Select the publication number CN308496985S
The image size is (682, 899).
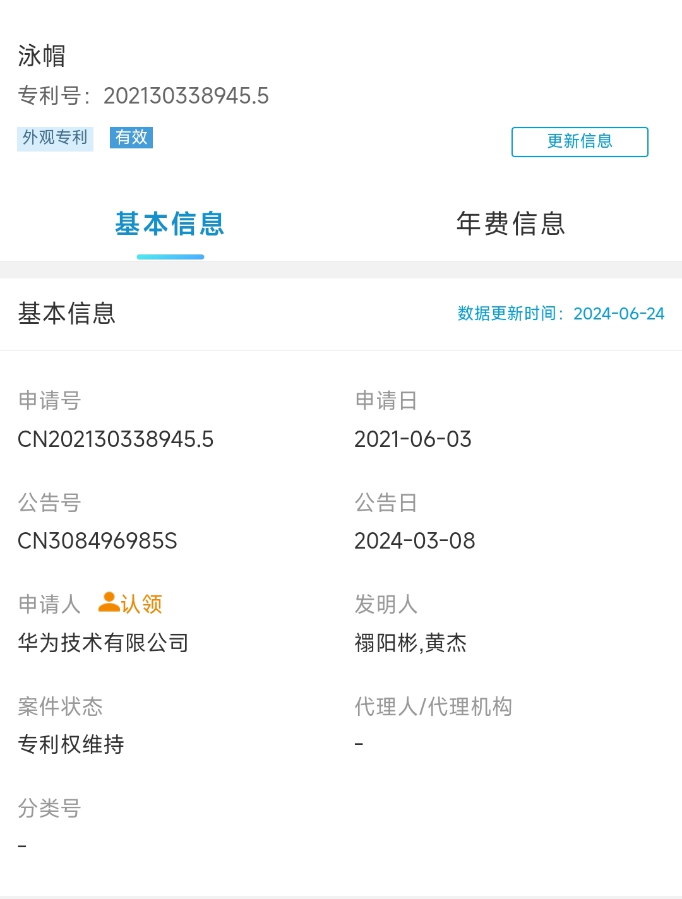coord(97,541)
